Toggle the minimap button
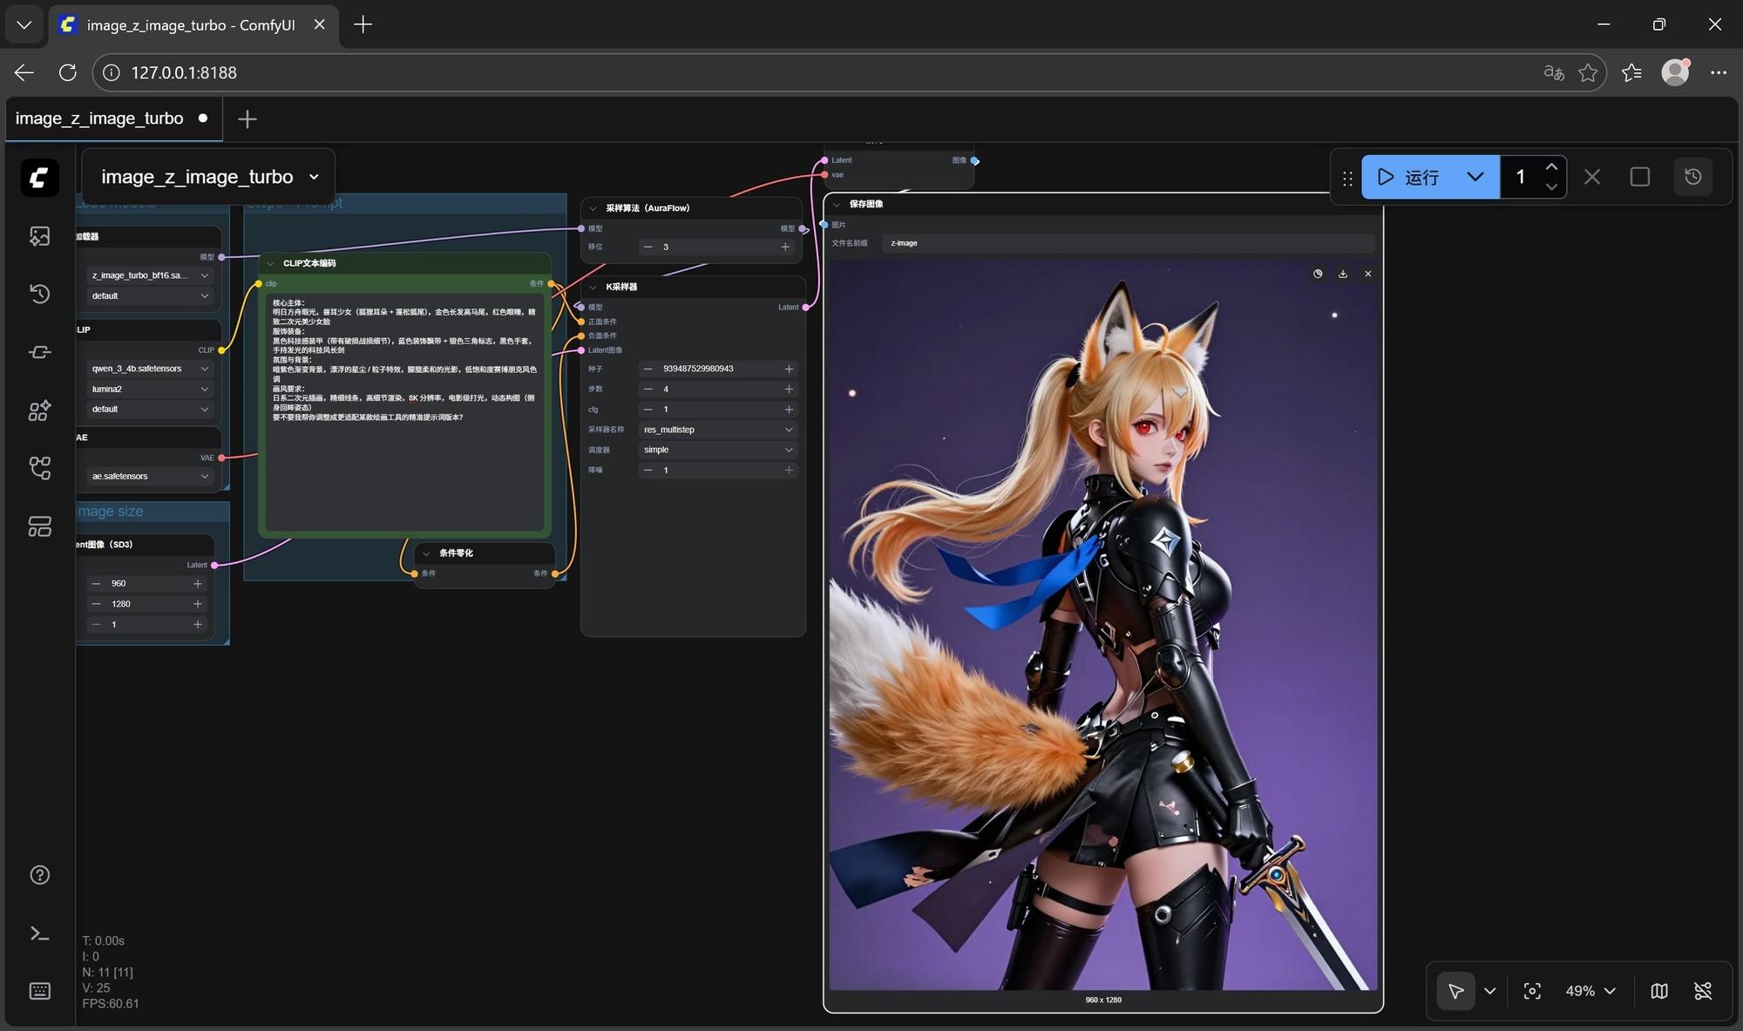The height and width of the screenshot is (1031, 1743). pyautogui.click(x=1658, y=991)
